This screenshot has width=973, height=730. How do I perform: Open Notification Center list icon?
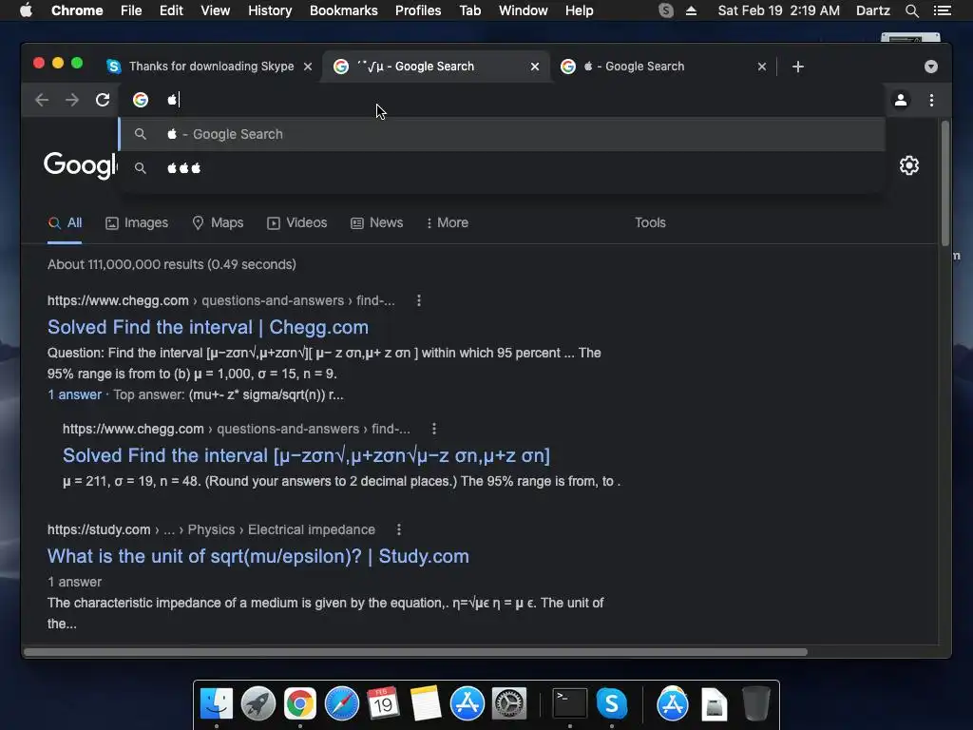(x=942, y=10)
